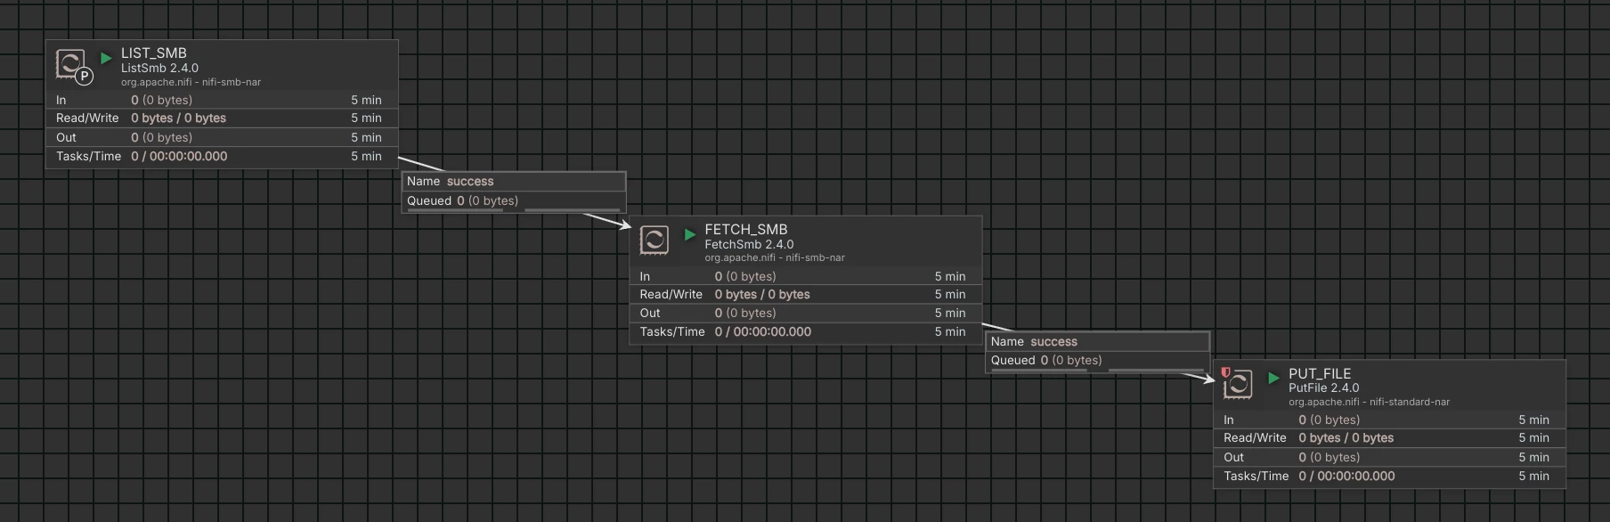Click the Read/Write value of PUT_FILE

[1346, 437]
